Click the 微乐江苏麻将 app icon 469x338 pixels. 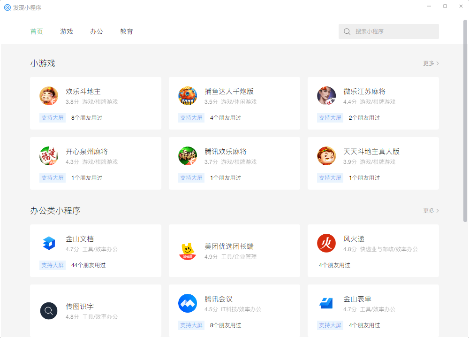326,96
